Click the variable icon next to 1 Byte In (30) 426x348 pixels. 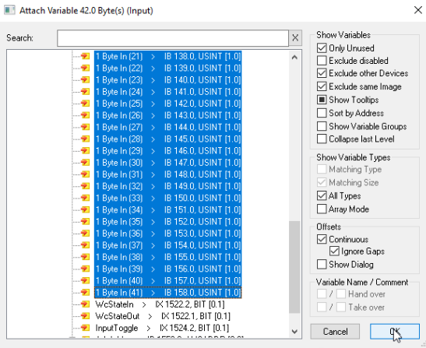pos(86,163)
